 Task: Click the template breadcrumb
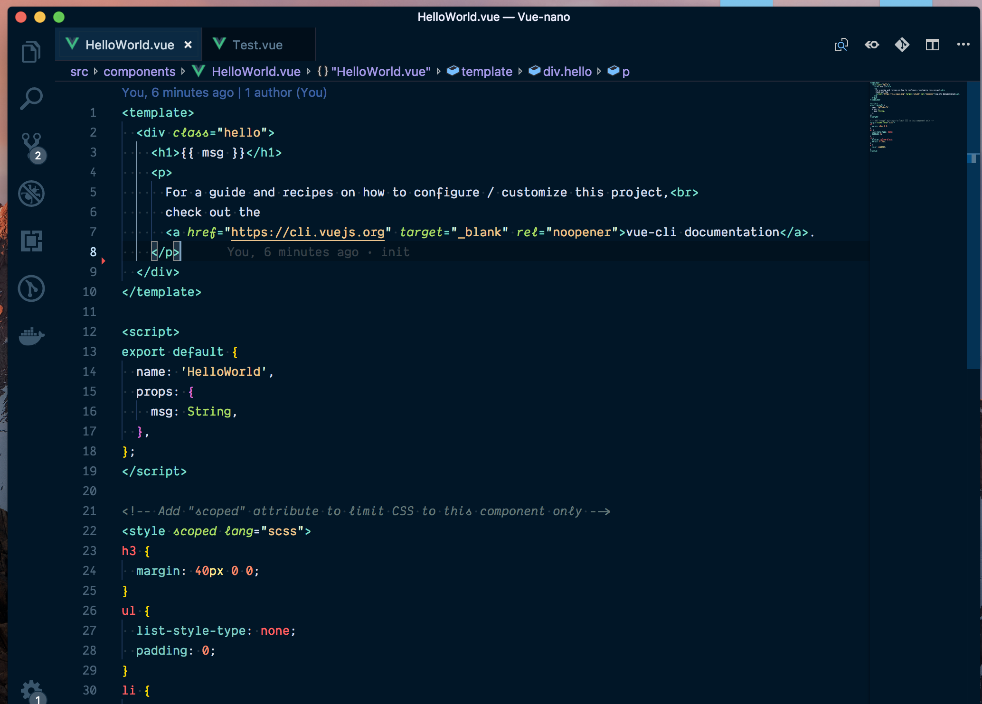[x=480, y=72]
